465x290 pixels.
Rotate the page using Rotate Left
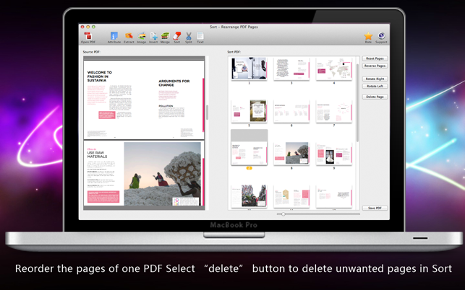(375, 86)
